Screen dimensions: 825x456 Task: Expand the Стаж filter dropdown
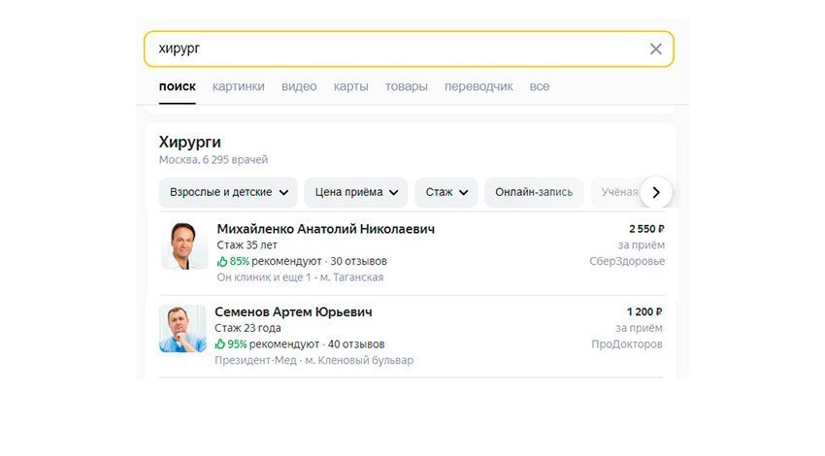point(446,192)
